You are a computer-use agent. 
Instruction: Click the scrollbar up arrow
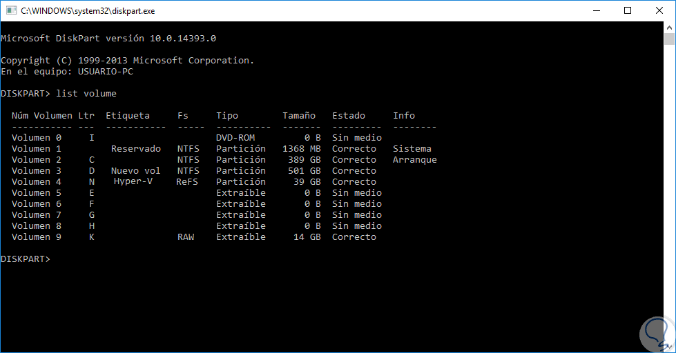click(669, 27)
